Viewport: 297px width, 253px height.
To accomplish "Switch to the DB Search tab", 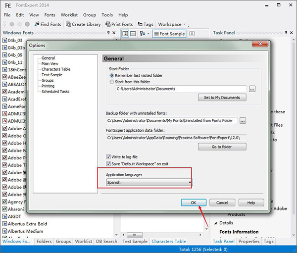I will 106,241.
